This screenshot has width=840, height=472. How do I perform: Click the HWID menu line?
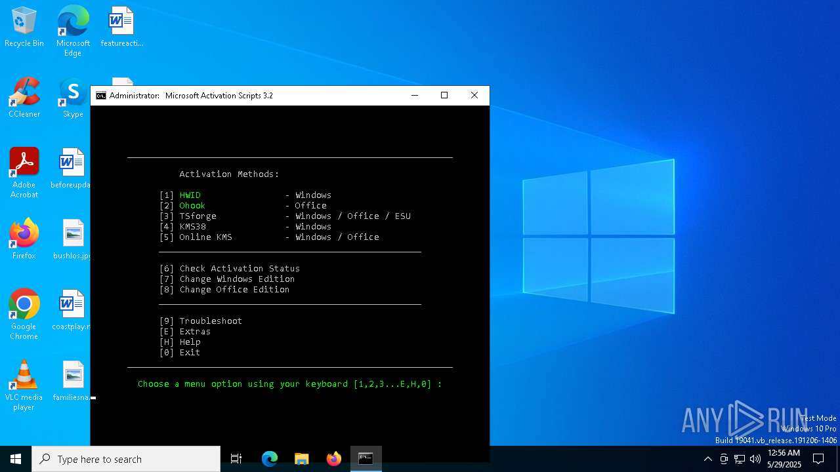click(245, 195)
